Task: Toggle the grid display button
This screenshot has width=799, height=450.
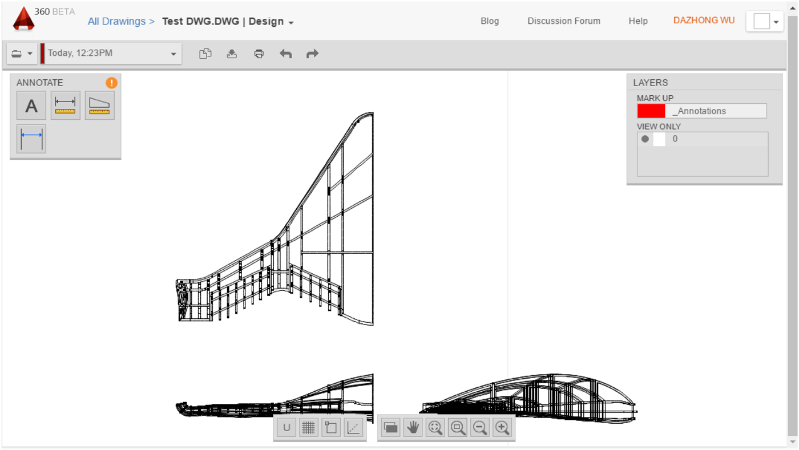Action: pos(309,428)
